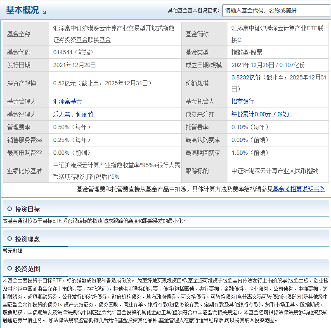The image size is (331, 328).
Task: Select custodian fee value 0.10%（每年）
Action: coord(250,127)
